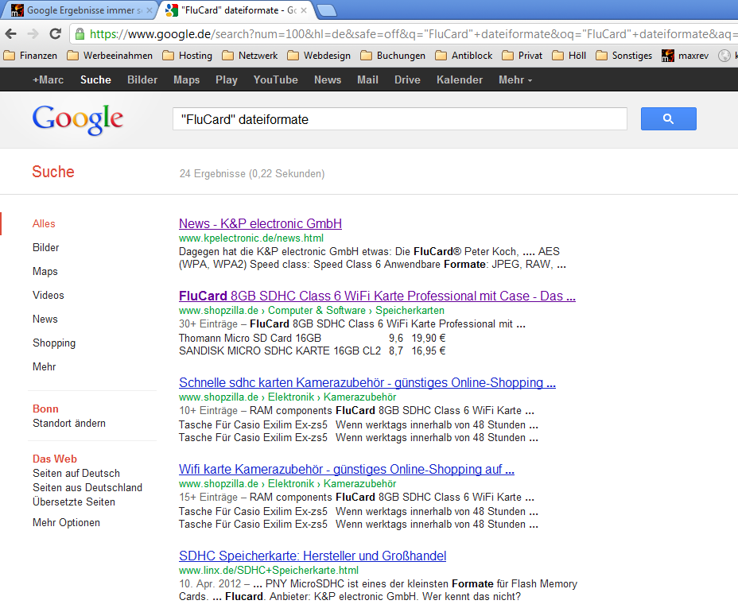Image resolution: width=738 pixels, height=612 pixels.
Task: Open Drive in the black navigation bar
Action: [407, 80]
